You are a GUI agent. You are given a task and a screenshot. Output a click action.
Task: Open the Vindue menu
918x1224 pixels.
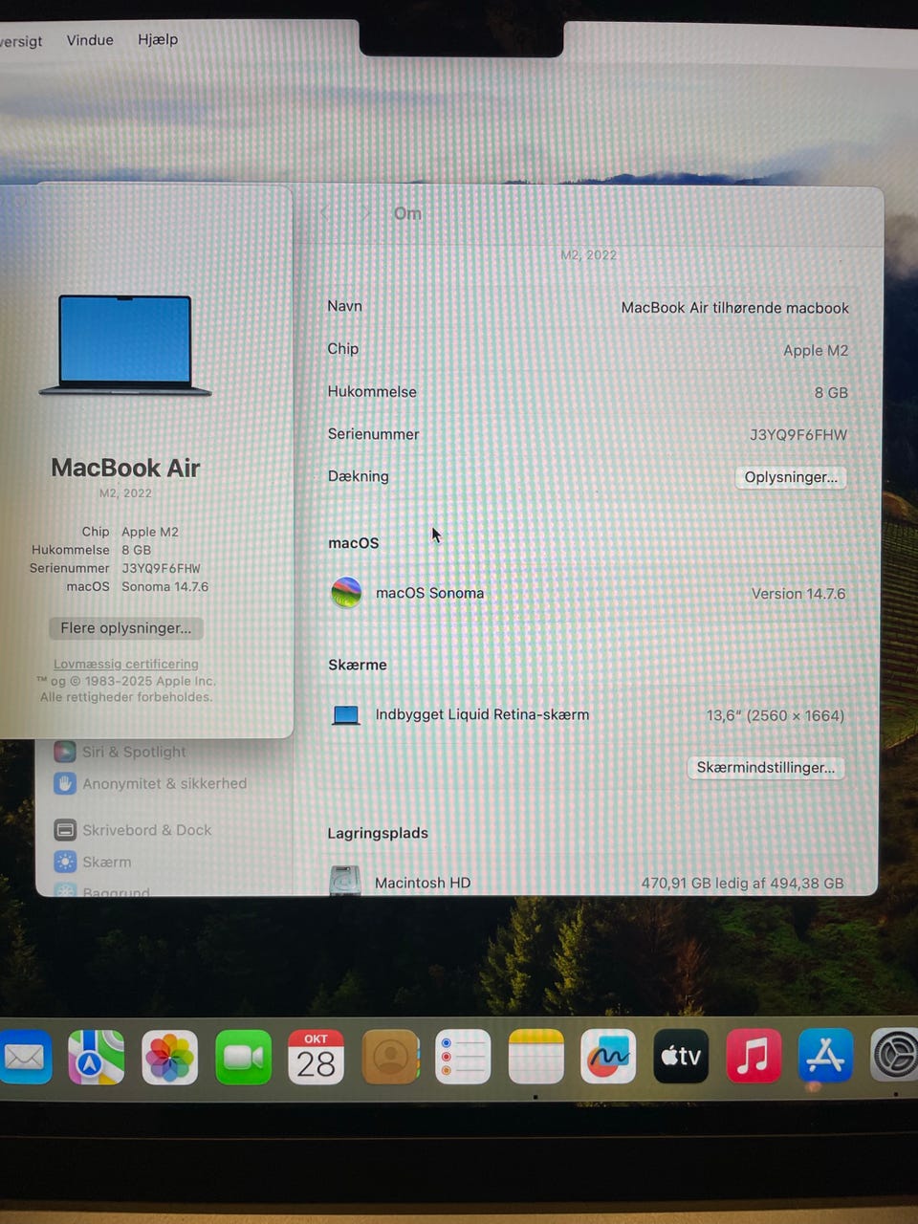(x=90, y=40)
